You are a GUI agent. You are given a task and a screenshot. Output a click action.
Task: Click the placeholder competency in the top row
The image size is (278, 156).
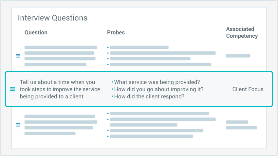[238, 56]
